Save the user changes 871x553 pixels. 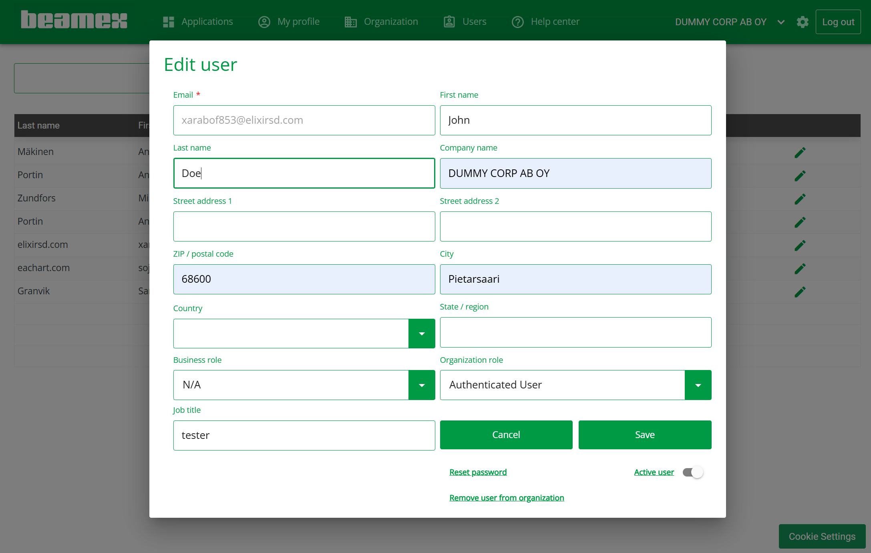click(x=645, y=435)
